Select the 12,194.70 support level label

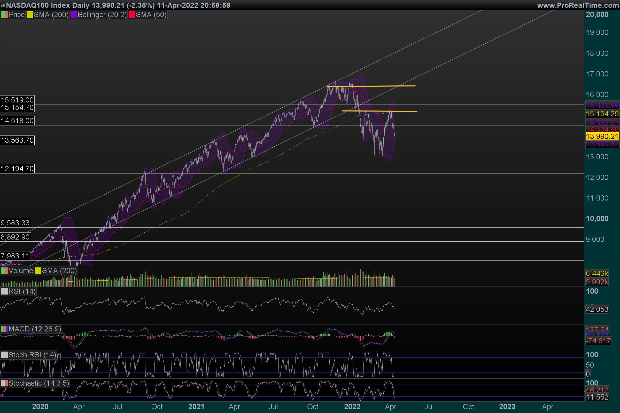(x=17, y=169)
